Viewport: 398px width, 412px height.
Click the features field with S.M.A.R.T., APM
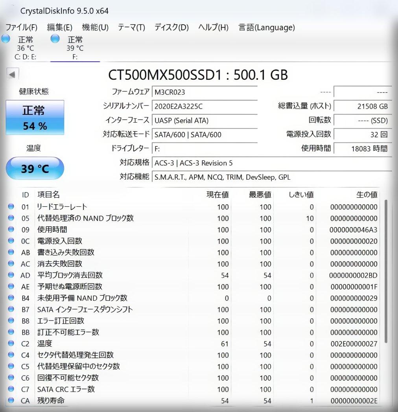272,177
